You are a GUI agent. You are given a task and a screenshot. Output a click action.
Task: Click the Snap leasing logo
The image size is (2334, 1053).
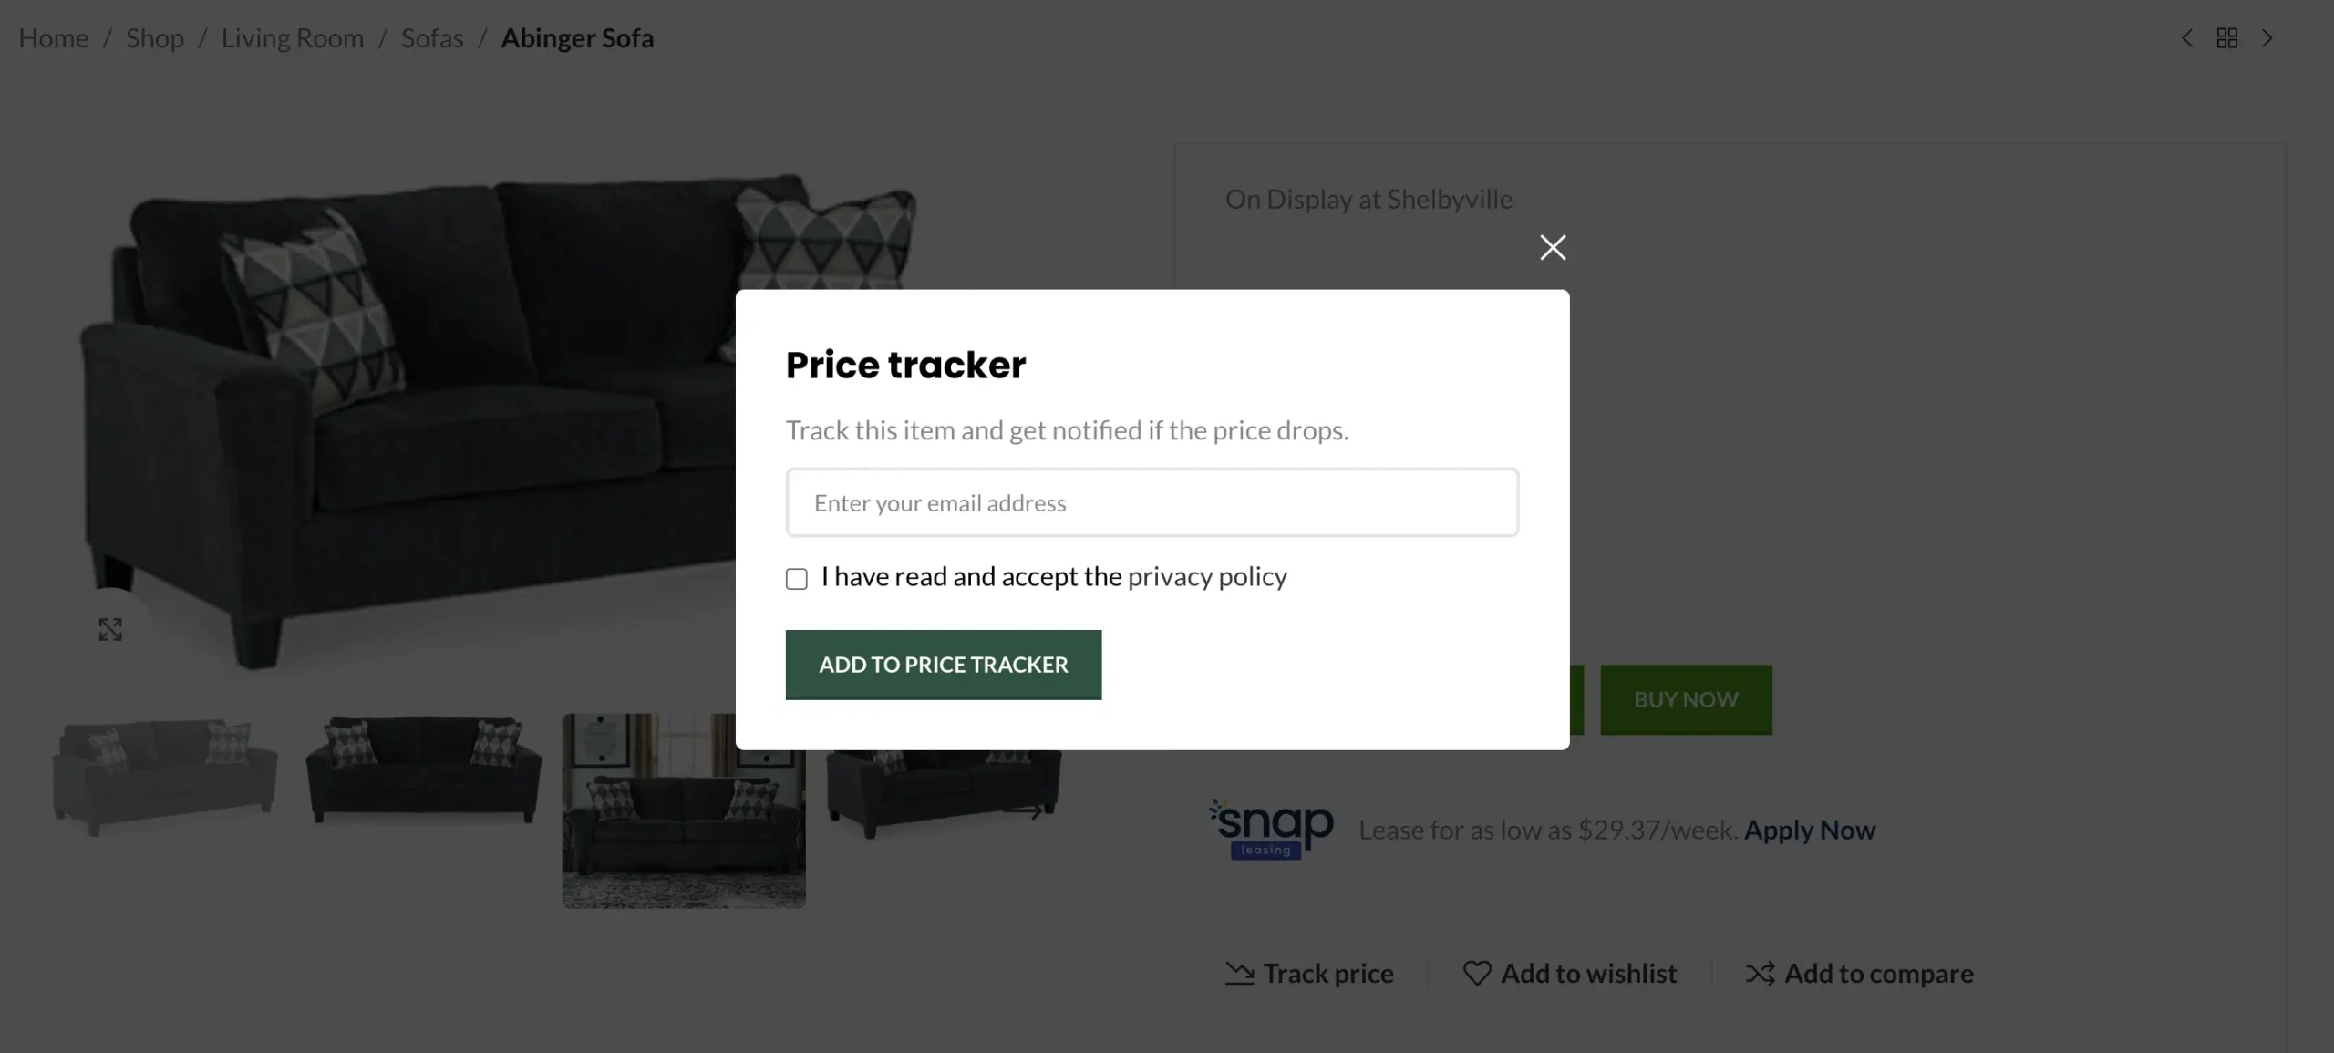(1271, 828)
